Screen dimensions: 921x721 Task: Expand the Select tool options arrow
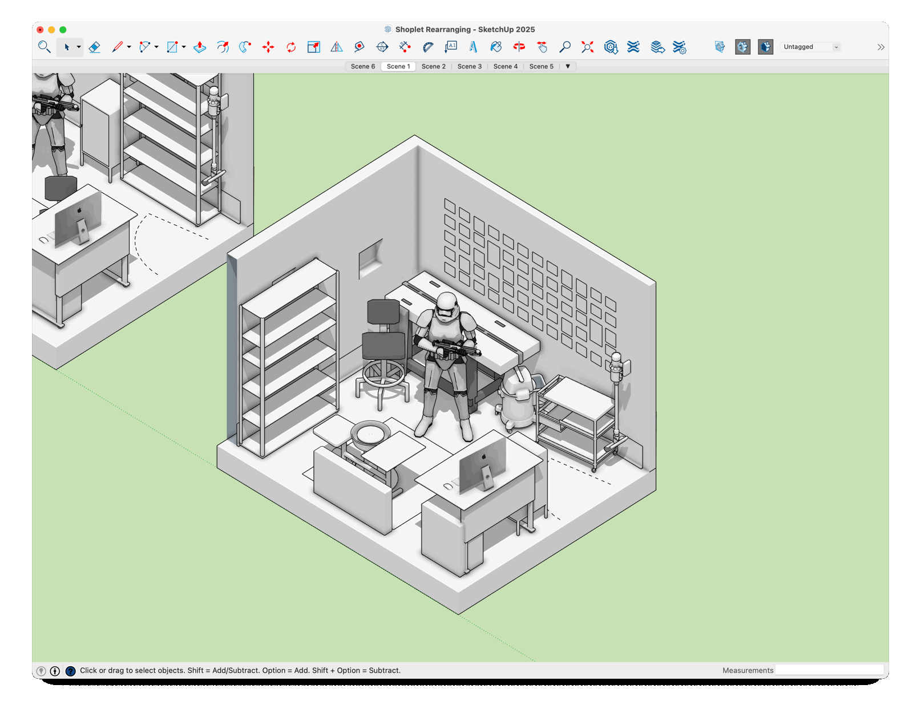[x=79, y=47]
